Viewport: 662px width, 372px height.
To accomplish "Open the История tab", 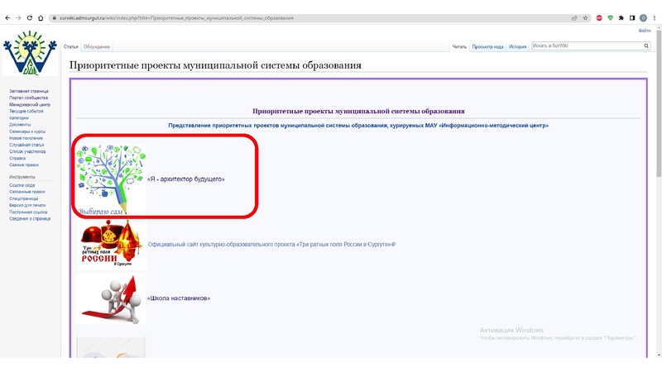I will 518,47.
